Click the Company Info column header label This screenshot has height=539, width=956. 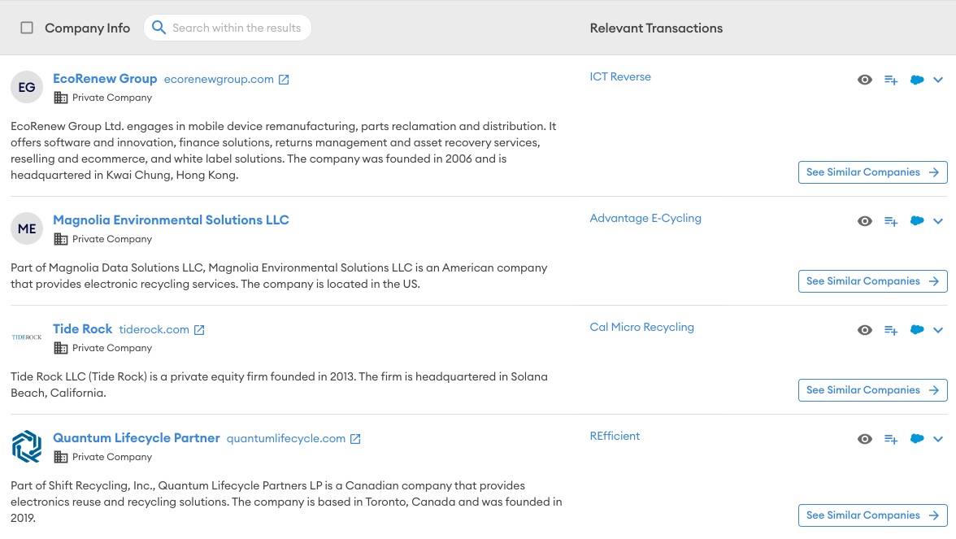pyautogui.click(x=87, y=28)
